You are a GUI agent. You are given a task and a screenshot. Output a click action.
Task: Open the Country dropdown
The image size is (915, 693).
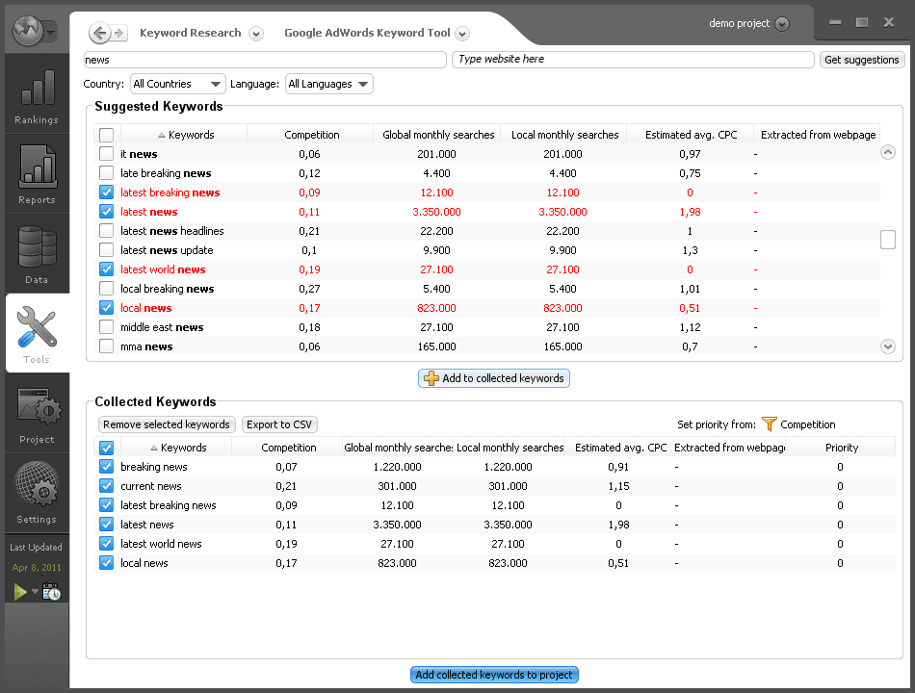click(x=178, y=84)
